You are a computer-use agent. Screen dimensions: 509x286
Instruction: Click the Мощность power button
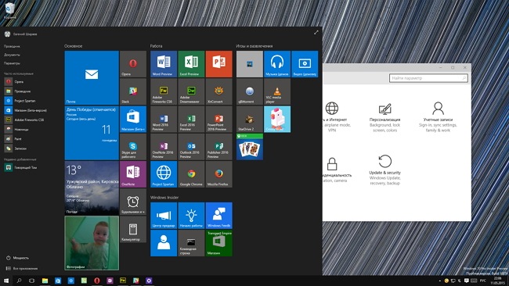click(17, 258)
